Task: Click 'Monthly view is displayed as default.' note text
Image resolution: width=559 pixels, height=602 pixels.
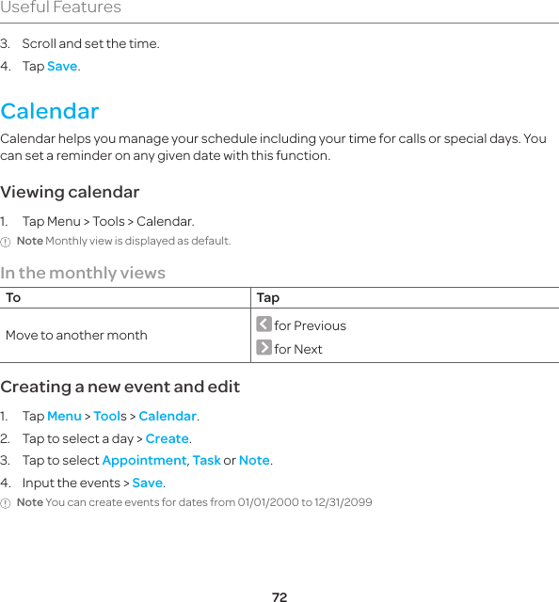Action: click(x=138, y=241)
